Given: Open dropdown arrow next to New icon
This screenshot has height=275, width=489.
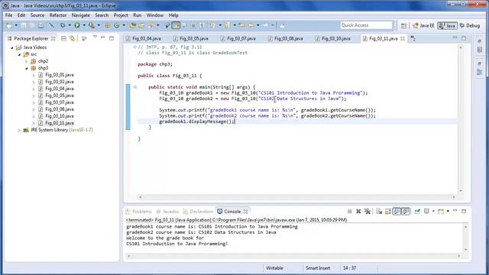Looking at the screenshot, I should [x=16, y=25].
